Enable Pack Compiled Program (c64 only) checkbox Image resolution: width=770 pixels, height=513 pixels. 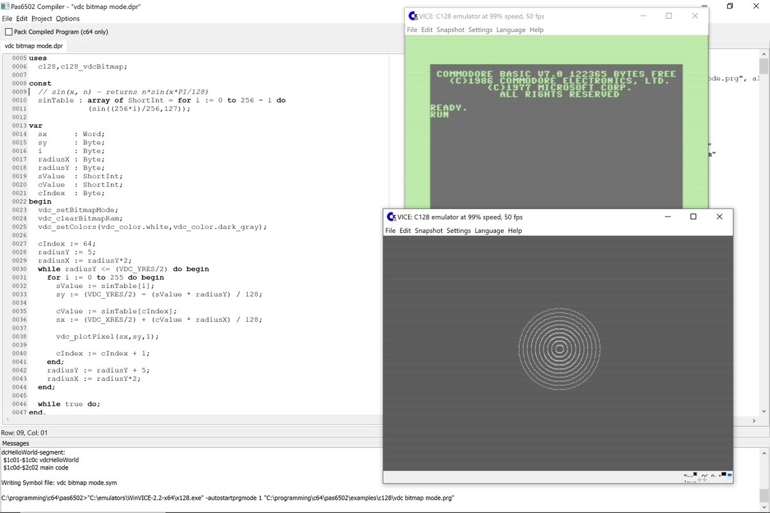pos(8,31)
